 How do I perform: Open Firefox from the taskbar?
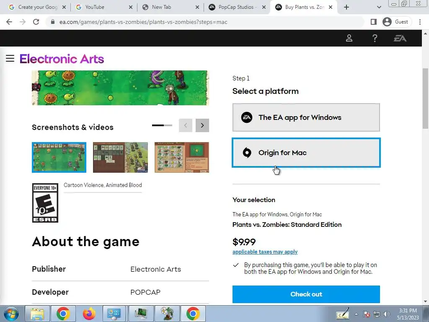coord(89,314)
